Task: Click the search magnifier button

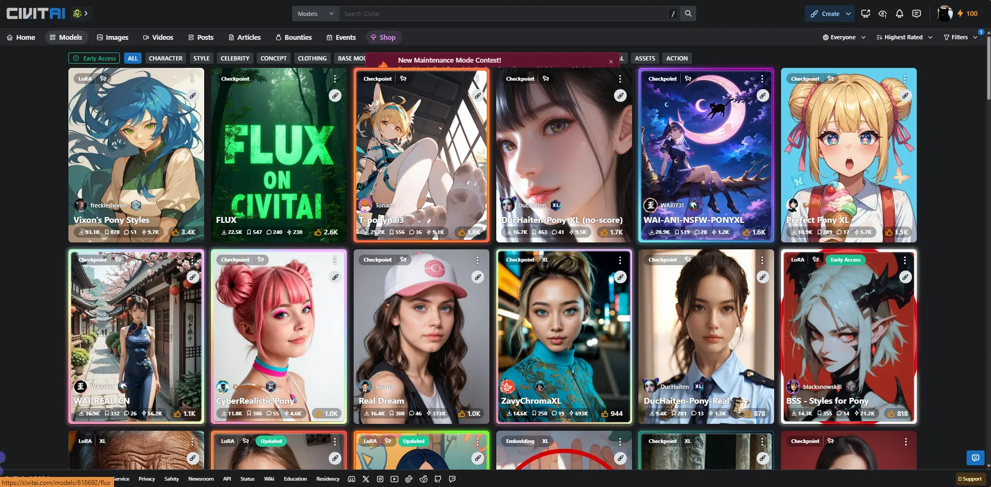Action: click(688, 14)
